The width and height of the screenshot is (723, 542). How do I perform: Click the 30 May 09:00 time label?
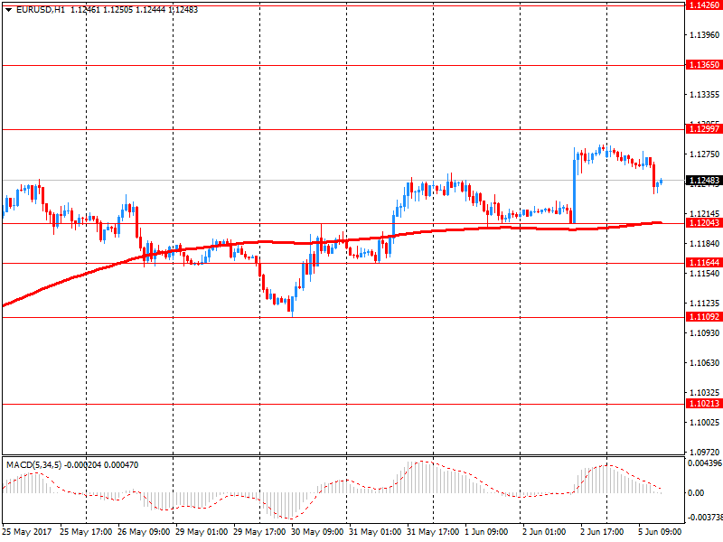click(x=317, y=532)
